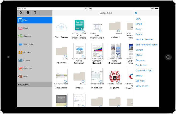176x114 pixels.
Task: Tick selection circle on Archive folder
Action: tap(119, 31)
